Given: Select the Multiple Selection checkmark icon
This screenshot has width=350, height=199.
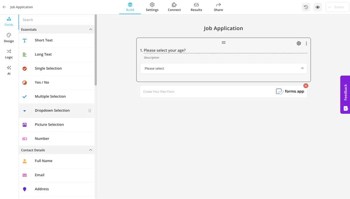Looking at the screenshot, I should click(x=24, y=97).
